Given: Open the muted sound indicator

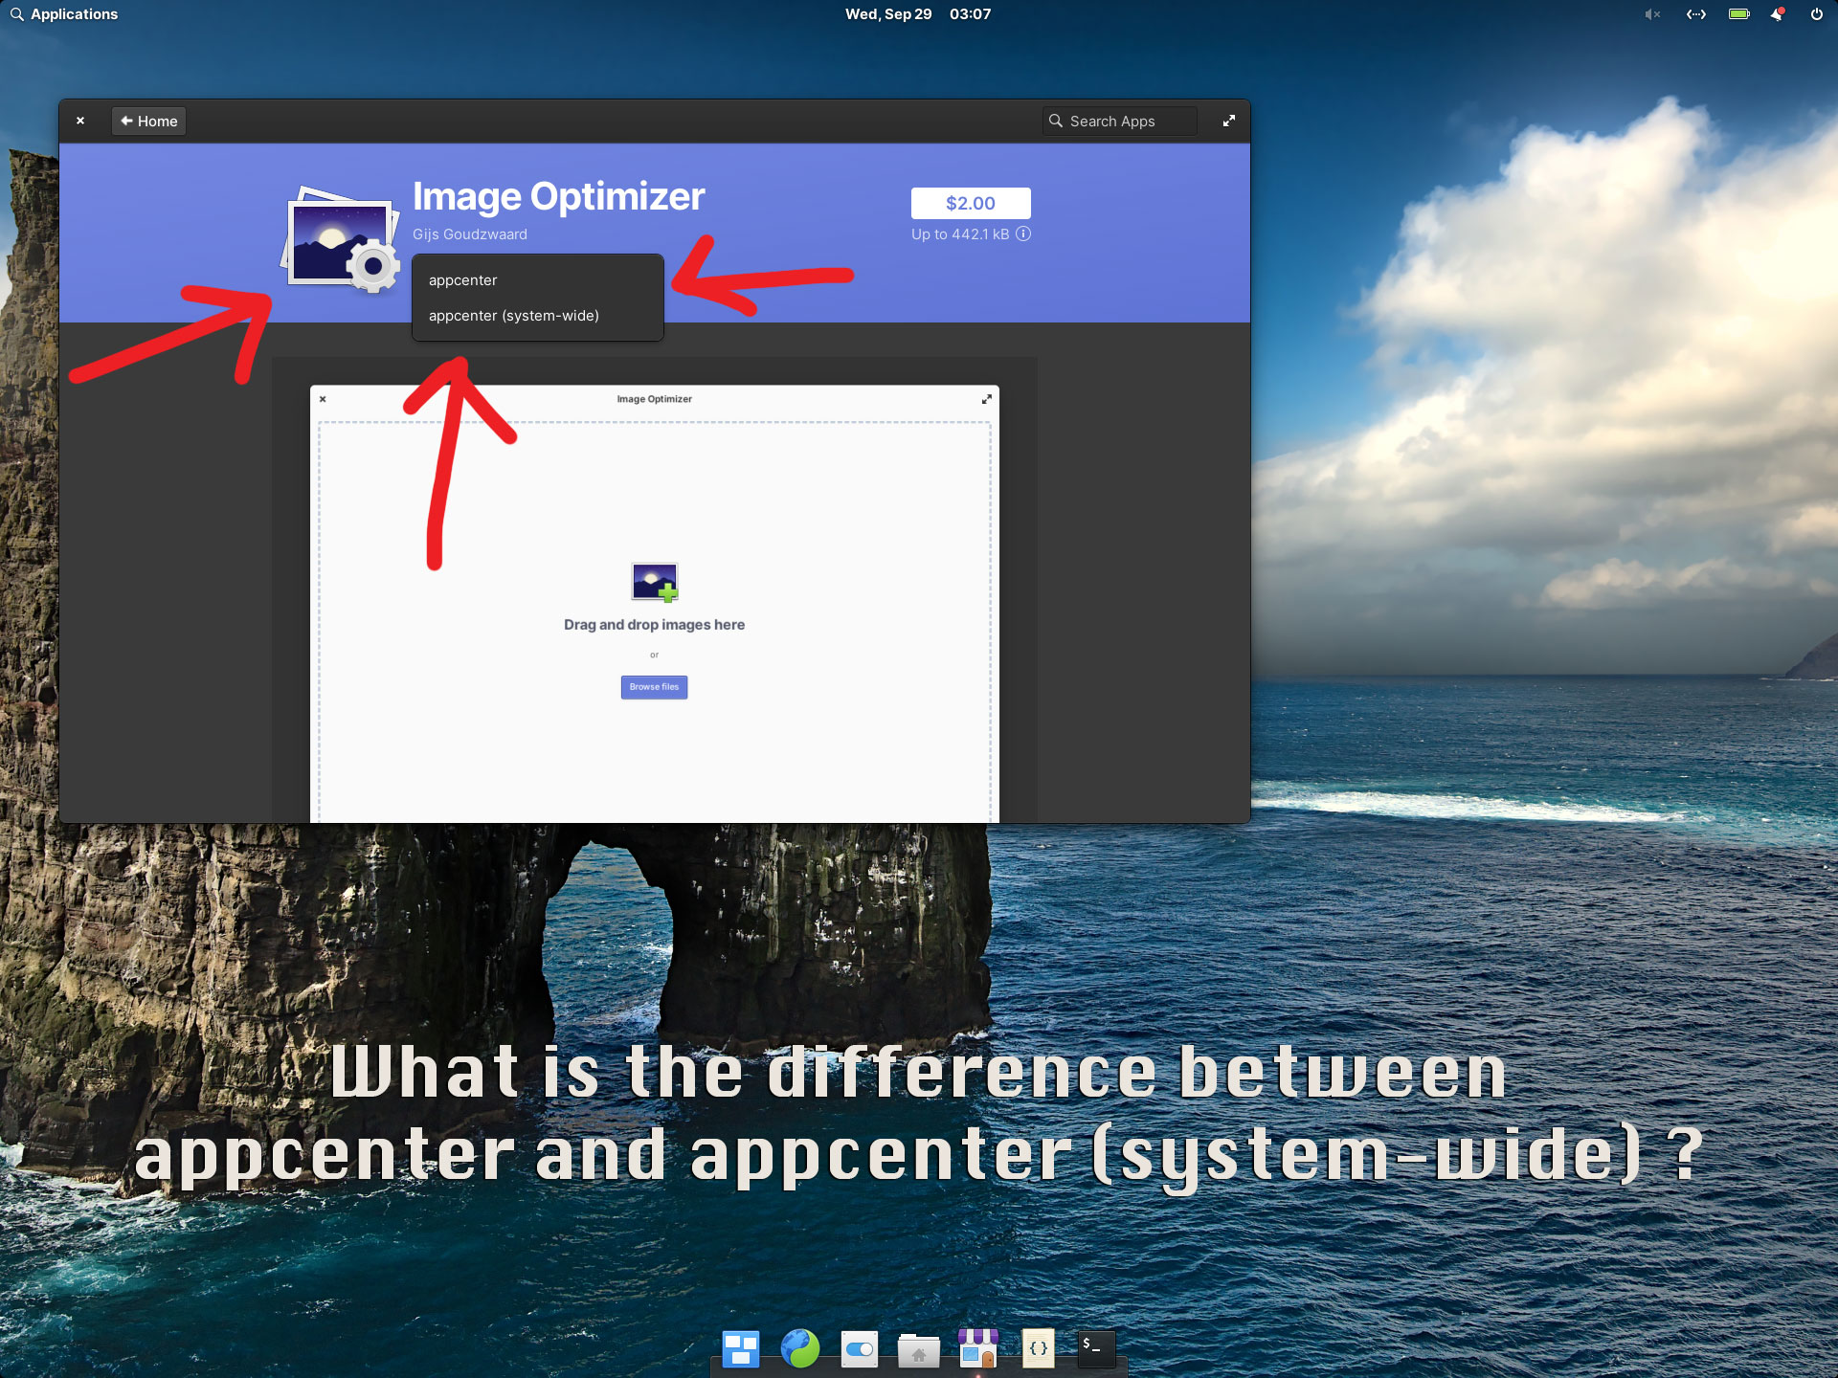Looking at the screenshot, I should (1651, 14).
